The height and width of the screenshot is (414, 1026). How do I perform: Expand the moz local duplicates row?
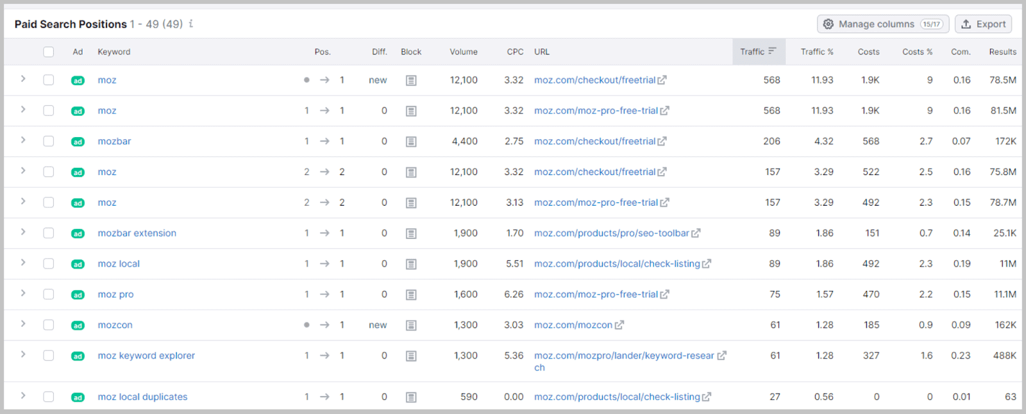[x=23, y=395]
